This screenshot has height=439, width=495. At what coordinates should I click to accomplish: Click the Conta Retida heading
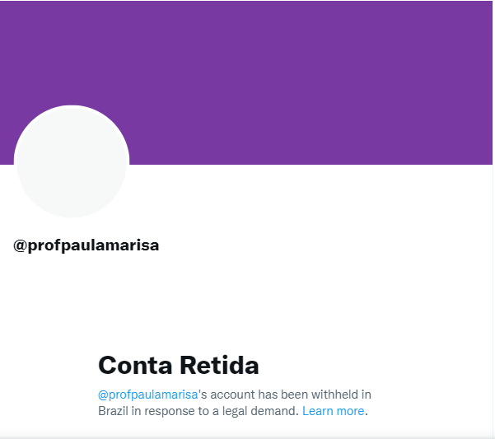click(x=178, y=365)
